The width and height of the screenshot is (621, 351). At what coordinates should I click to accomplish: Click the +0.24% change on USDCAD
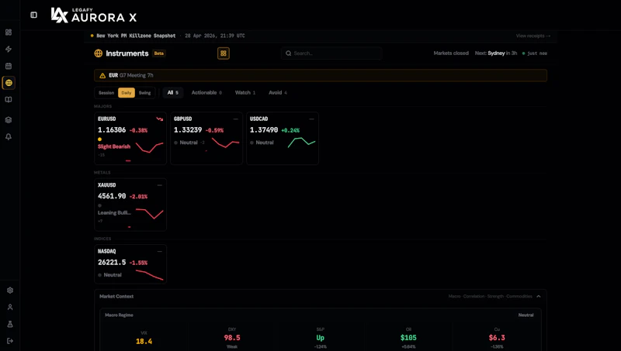tap(290, 130)
